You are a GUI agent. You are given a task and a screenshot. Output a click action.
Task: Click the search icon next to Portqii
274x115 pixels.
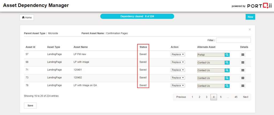point(227,55)
